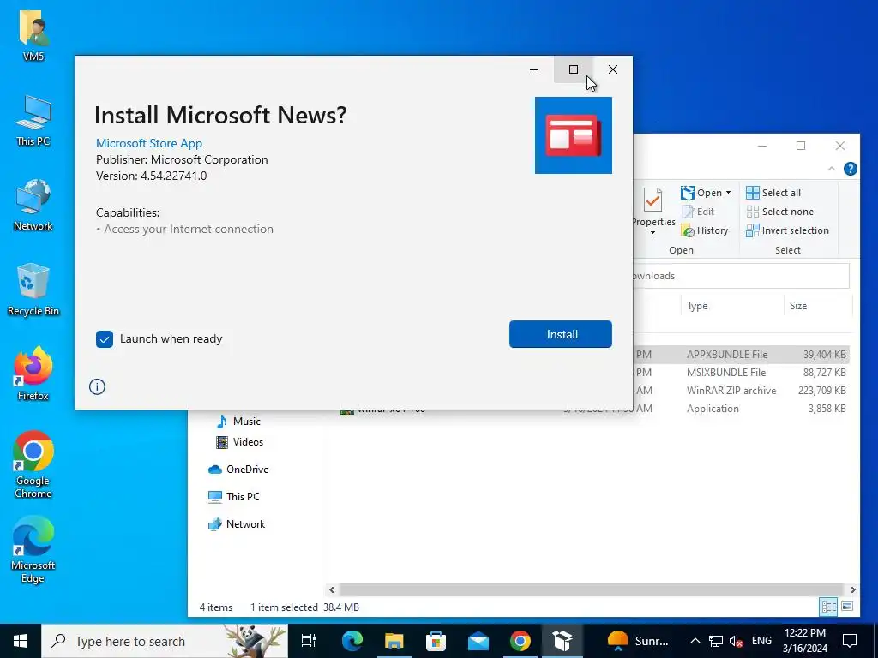
Task: Open OneDrive in navigation pane
Action: (238, 470)
